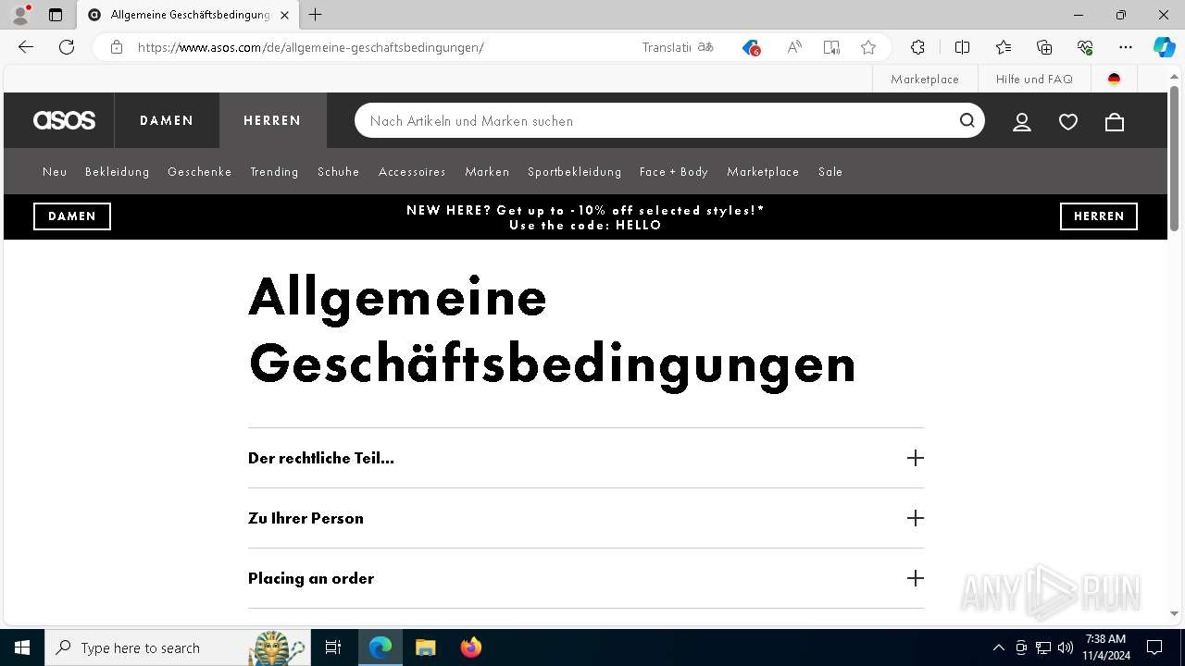
Task: Open the shopping bag icon
Action: click(1115, 121)
